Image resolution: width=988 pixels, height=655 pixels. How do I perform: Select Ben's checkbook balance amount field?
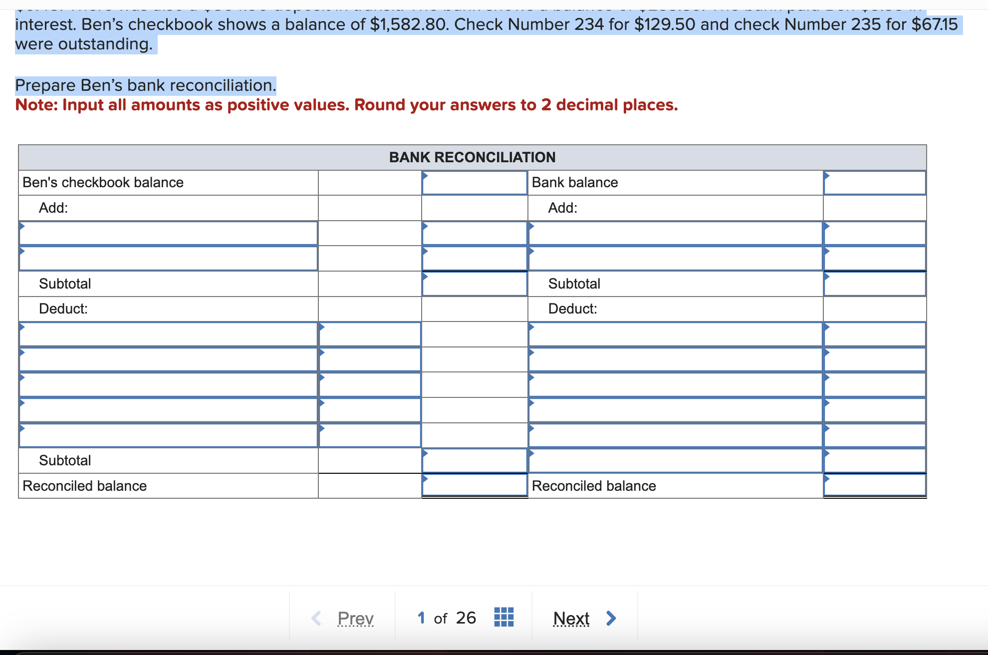pos(474,182)
